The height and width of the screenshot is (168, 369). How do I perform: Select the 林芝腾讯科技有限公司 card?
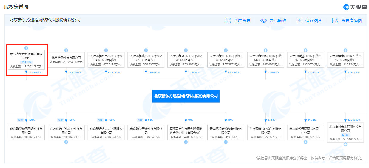(66, 60)
